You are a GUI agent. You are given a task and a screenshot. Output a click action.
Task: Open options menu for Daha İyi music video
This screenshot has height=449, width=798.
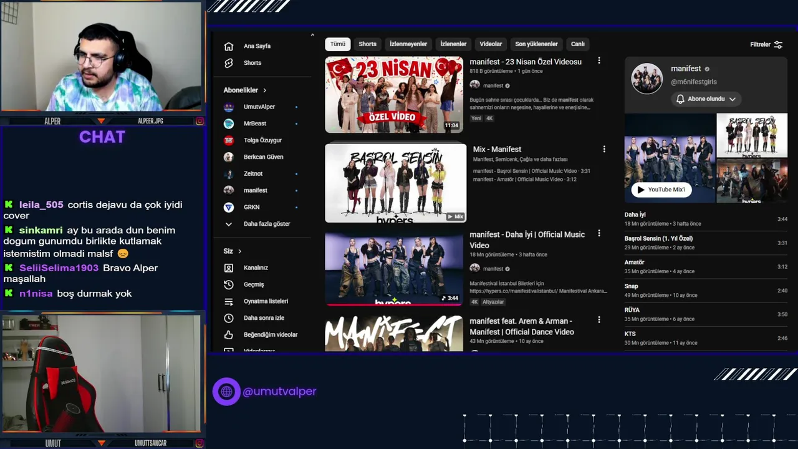[x=599, y=233]
